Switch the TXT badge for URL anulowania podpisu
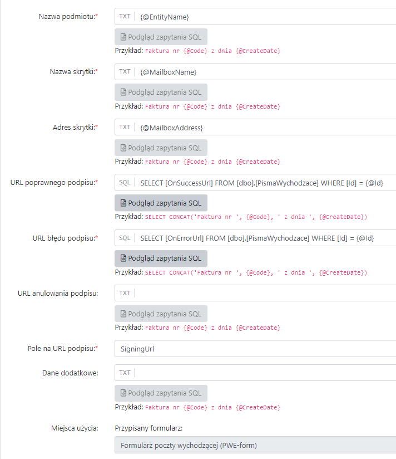Screen dimensions: 396x459 click(x=125, y=293)
